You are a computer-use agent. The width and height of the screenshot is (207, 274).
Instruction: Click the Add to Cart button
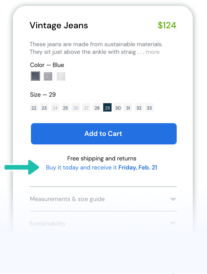coord(104,134)
